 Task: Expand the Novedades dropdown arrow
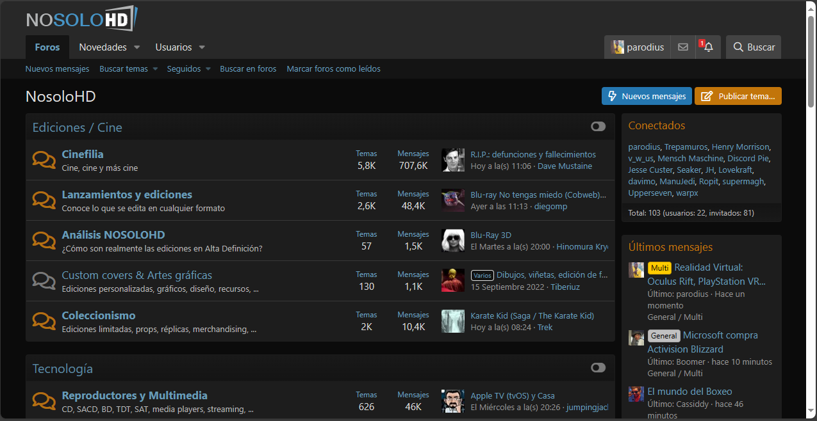click(137, 47)
